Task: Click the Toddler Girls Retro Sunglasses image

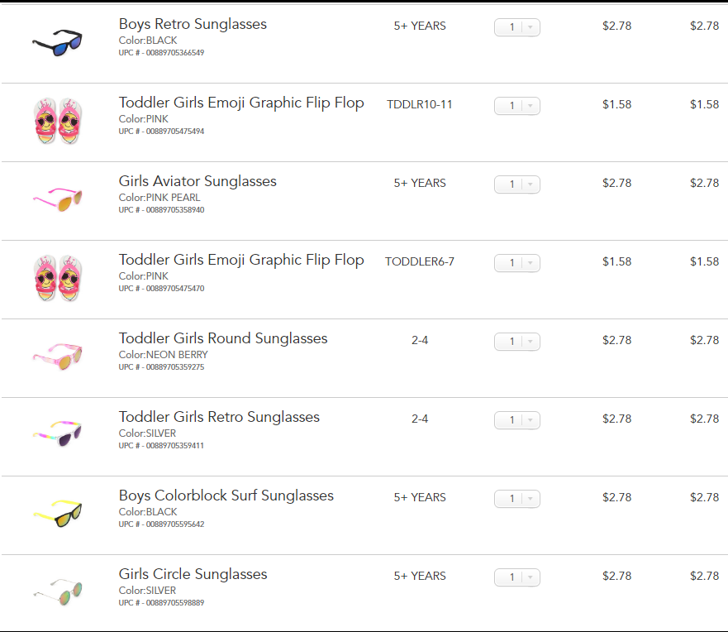Action: pyautogui.click(x=57, y=433)
